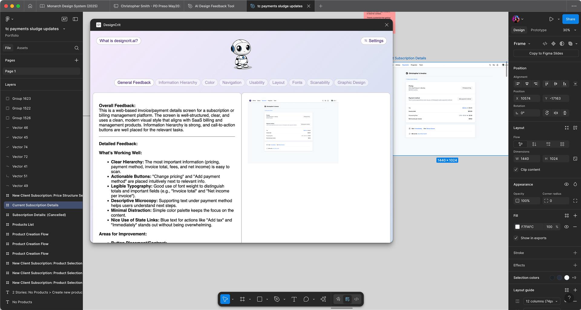Flip selection horizontally in Position panel
Screen dimensions: 581x310
click(556, 113)
